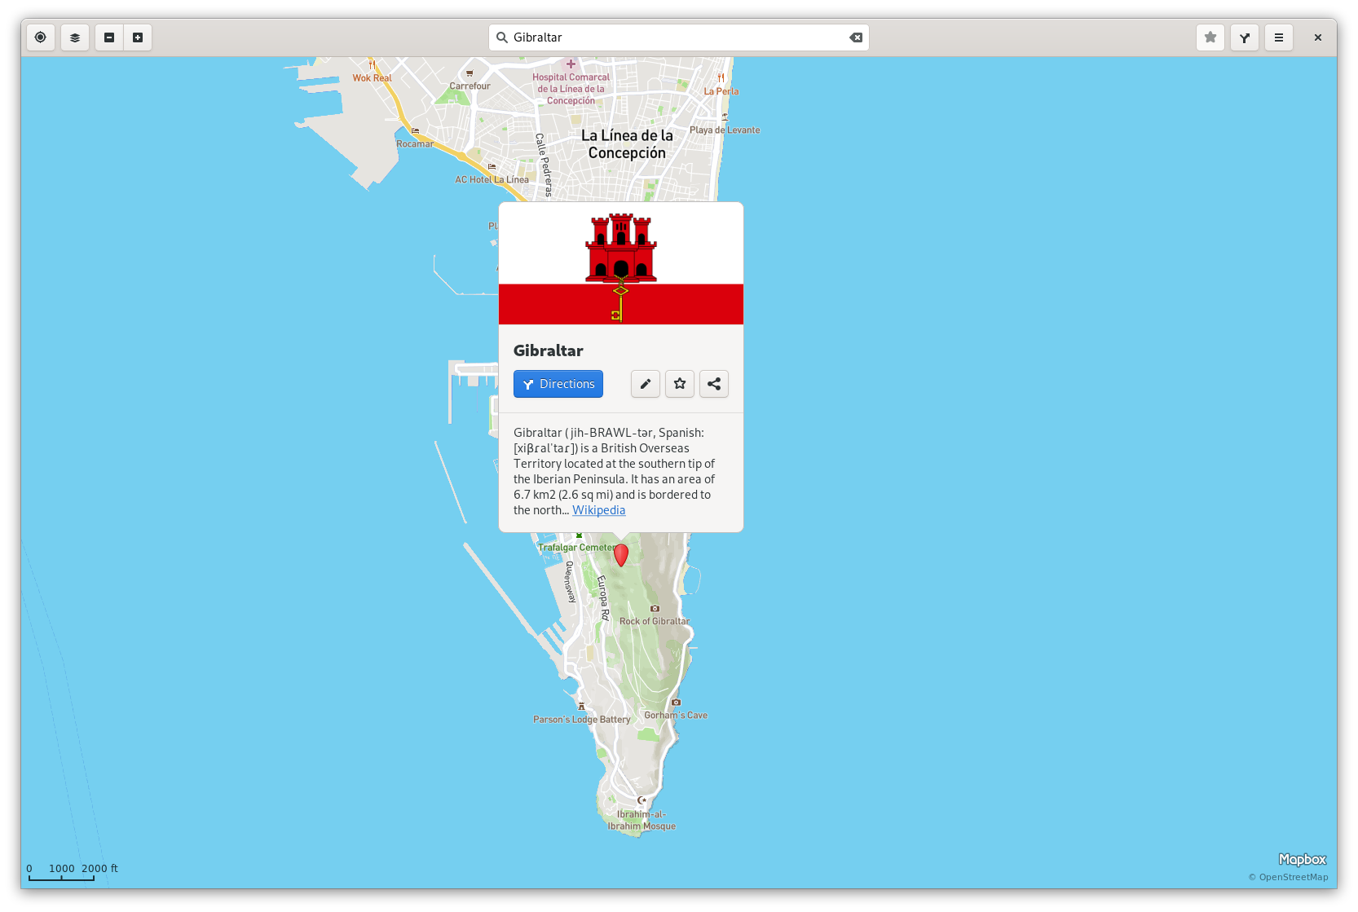This screenshot has width=1358, height=912.
Task: Select the La Perla restaurant icon
Action: [x=721, y=78]
